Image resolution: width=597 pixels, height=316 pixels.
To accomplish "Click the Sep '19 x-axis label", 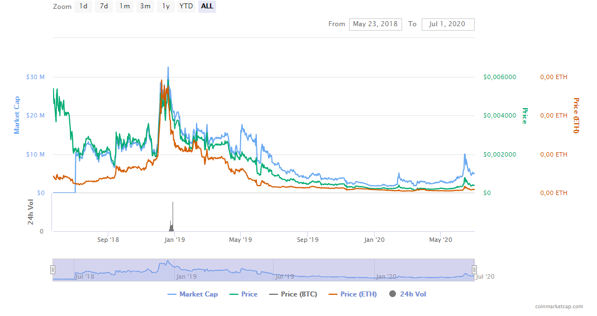I will click(308, 240).
